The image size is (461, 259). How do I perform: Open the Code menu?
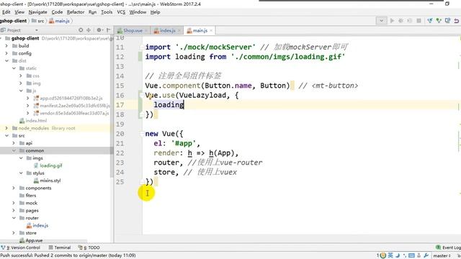tap(57, 12)
